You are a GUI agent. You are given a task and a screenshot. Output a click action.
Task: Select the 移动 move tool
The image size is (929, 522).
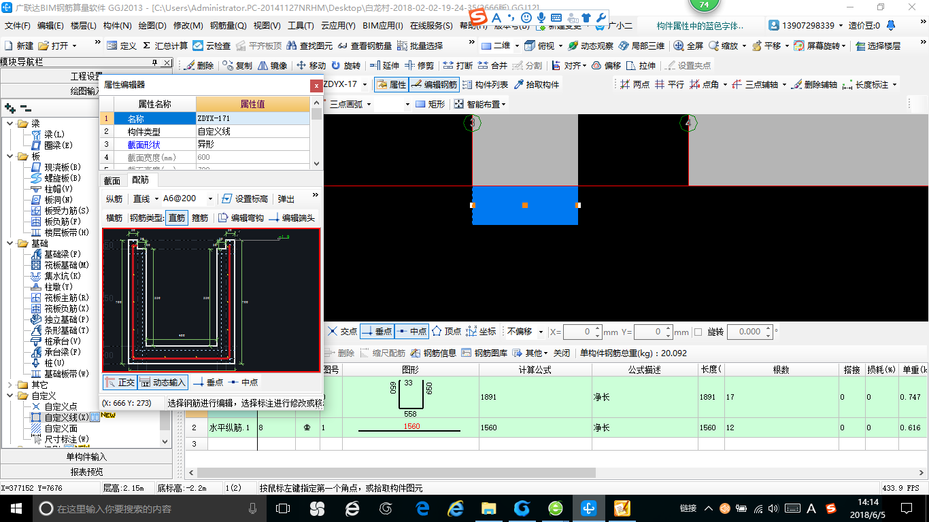click(311, 65)
